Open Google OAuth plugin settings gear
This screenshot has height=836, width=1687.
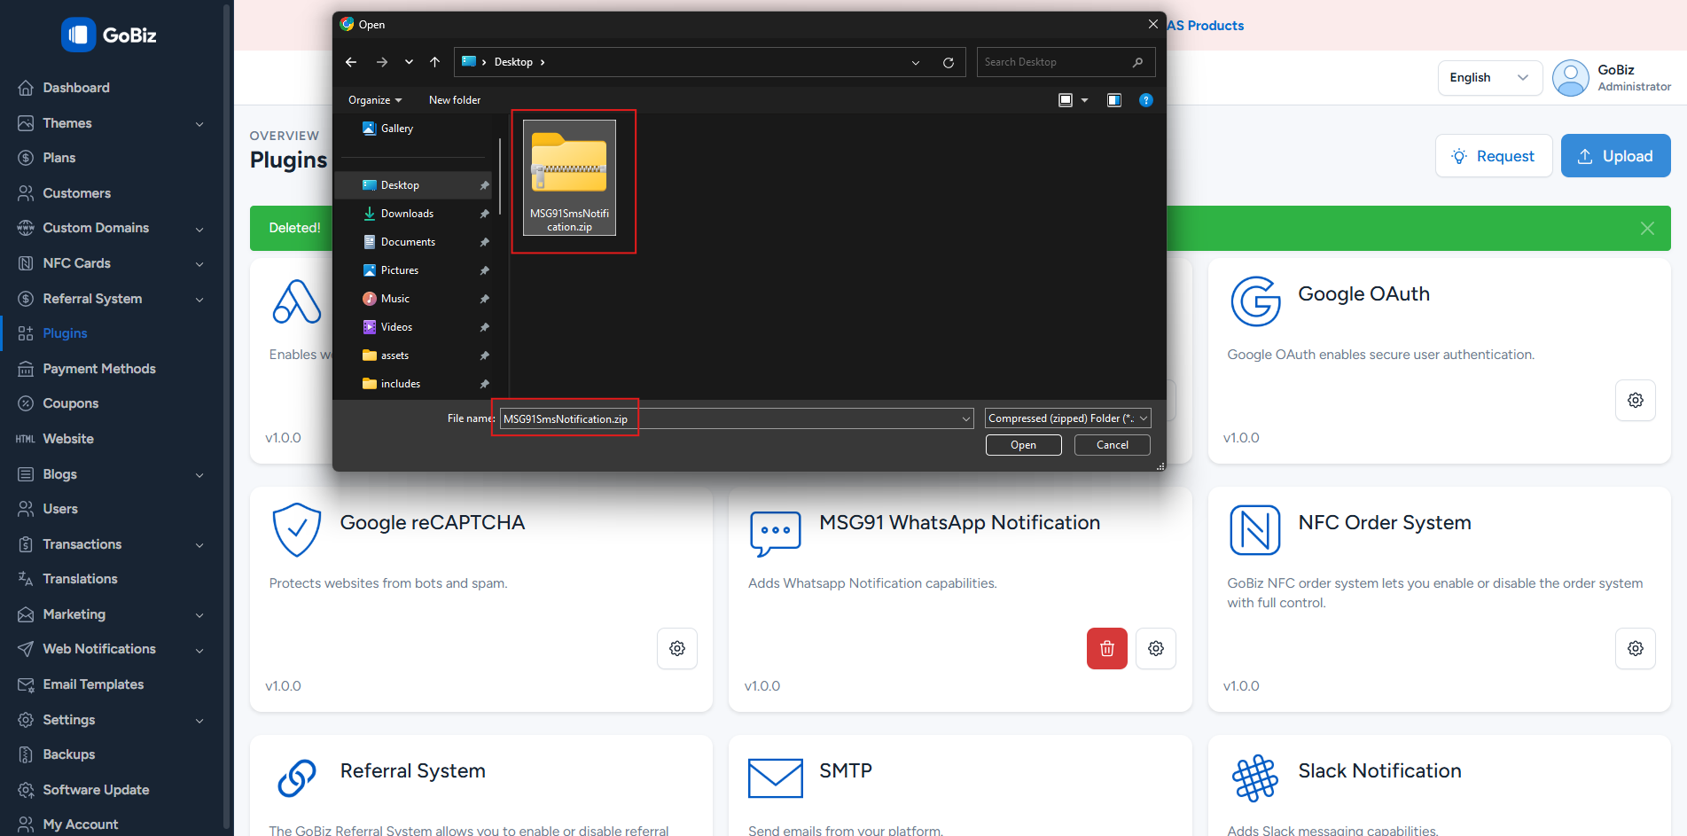1635,401
